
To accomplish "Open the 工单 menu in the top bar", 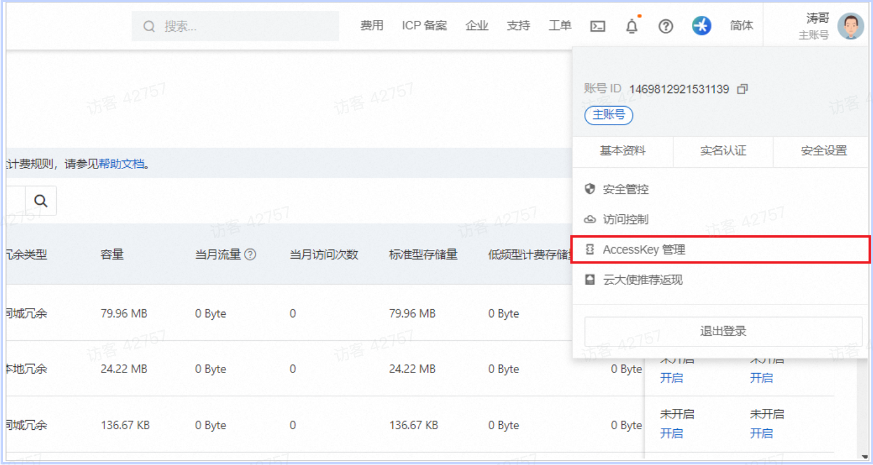I will click(560, 26).
